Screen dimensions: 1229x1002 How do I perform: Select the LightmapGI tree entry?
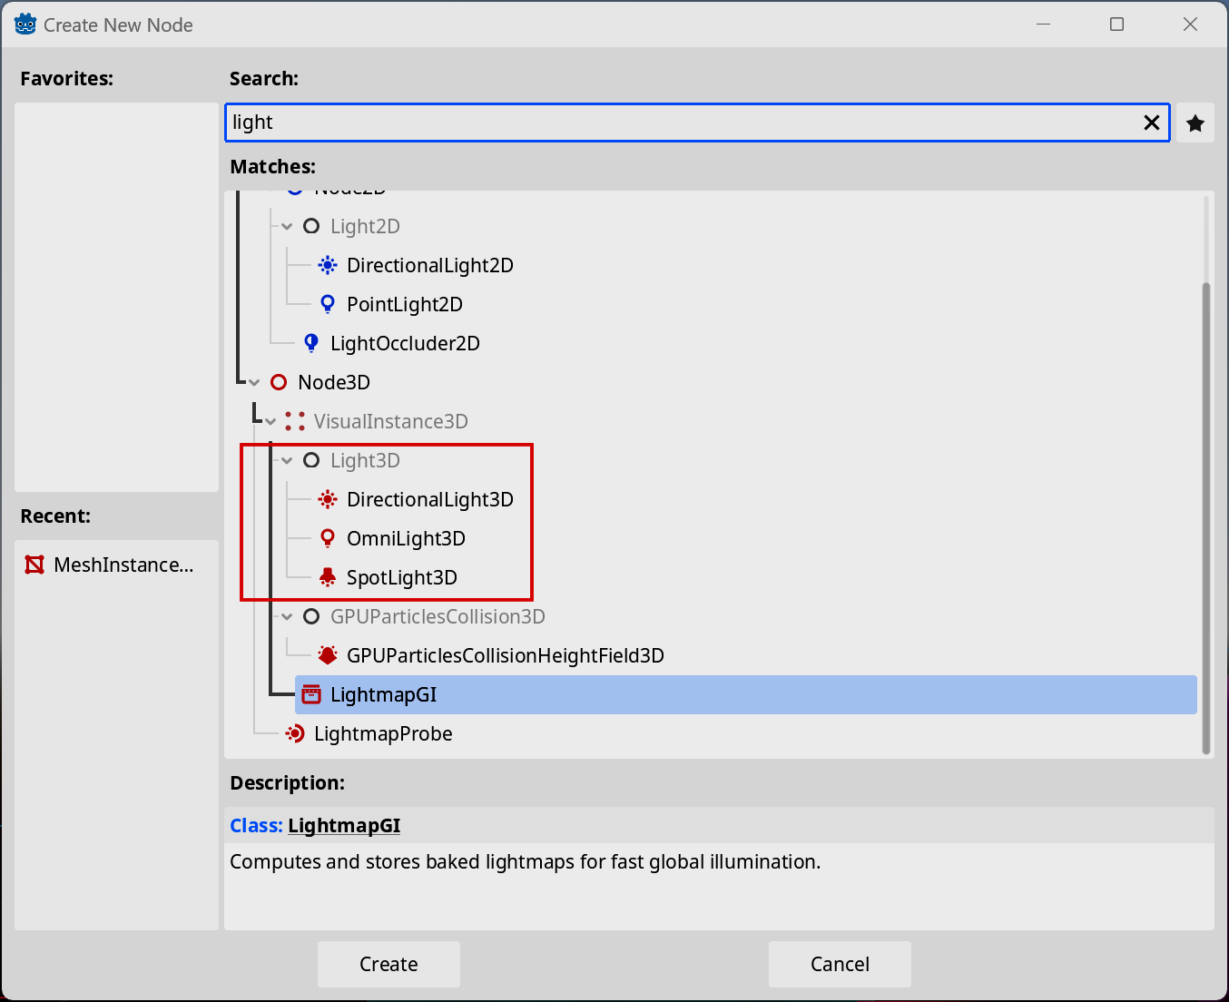pos(746,694)
